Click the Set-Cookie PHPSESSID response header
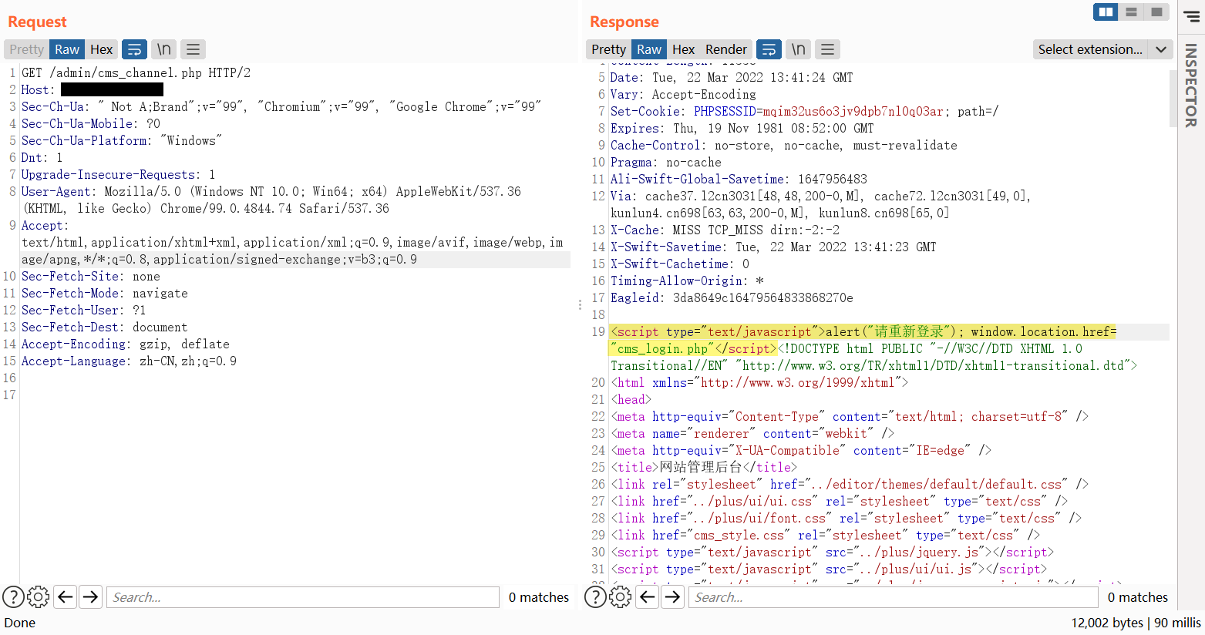Image resolution: width=1205 pixels, height=635 pixels. 804,112
